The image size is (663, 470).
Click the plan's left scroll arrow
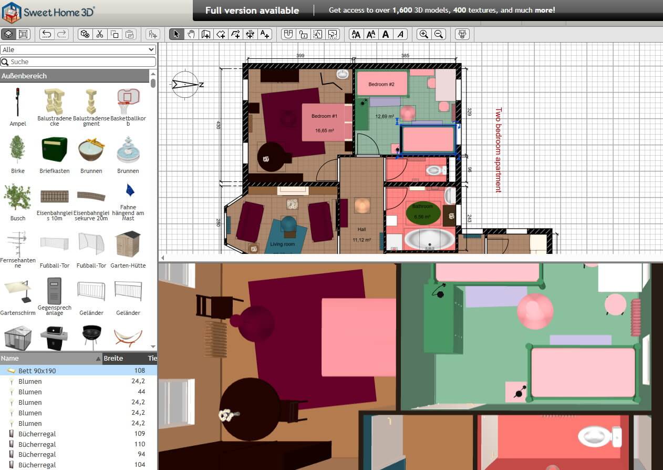162,258
